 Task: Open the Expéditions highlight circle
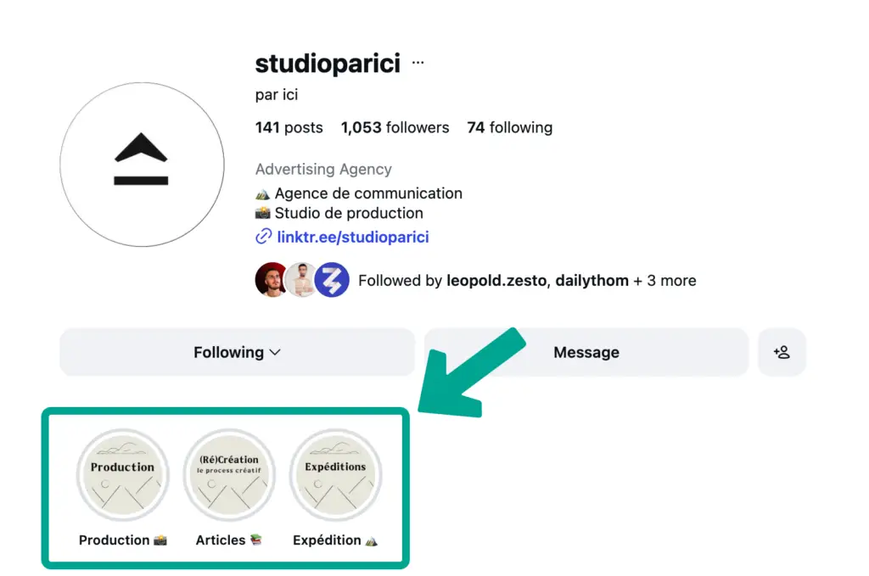pos(335,475)
